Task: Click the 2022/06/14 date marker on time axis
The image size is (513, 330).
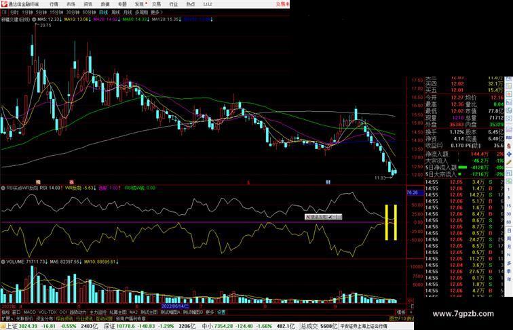Action: pyautogui.click(x=176, y=306)
